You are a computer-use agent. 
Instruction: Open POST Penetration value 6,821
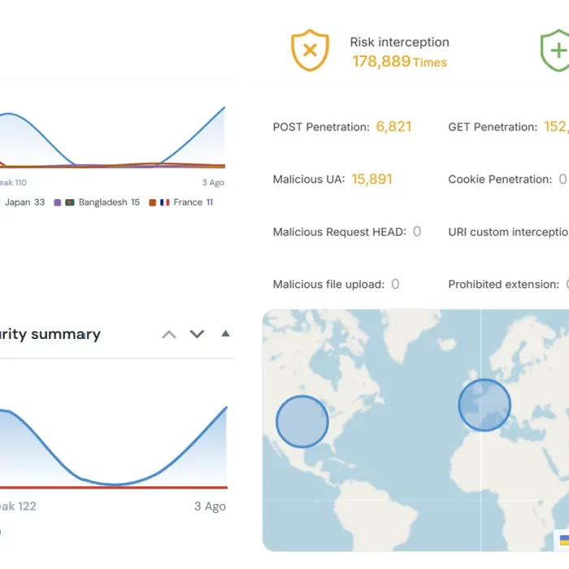click(393, 127)
